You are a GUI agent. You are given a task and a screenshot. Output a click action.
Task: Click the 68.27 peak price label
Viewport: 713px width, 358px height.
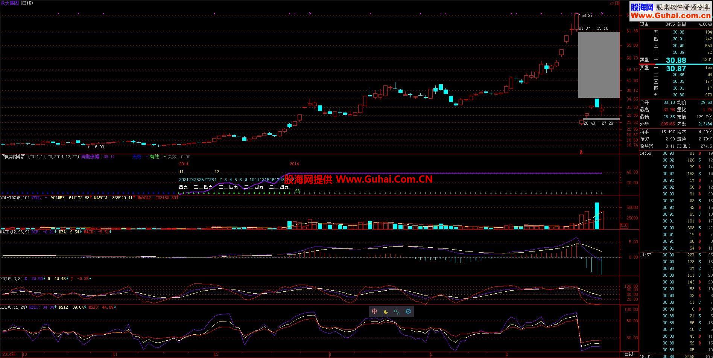[x=587, y=15]
